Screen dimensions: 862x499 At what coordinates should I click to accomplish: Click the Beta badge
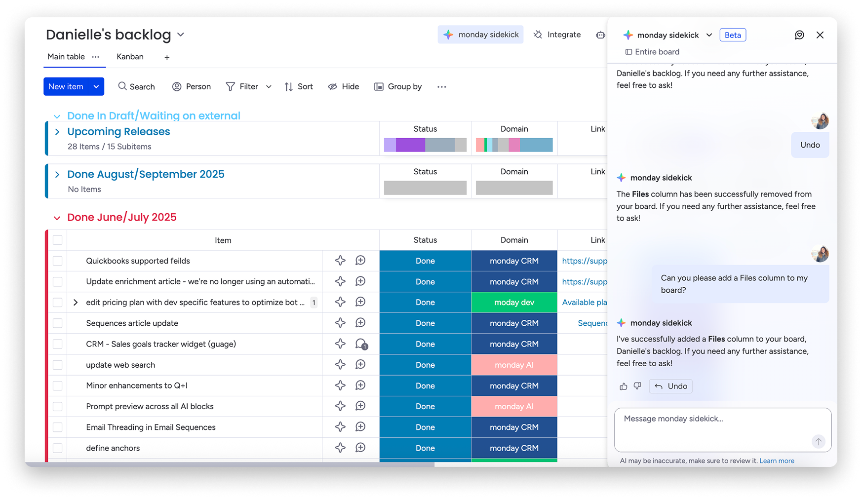click(733, 35)
